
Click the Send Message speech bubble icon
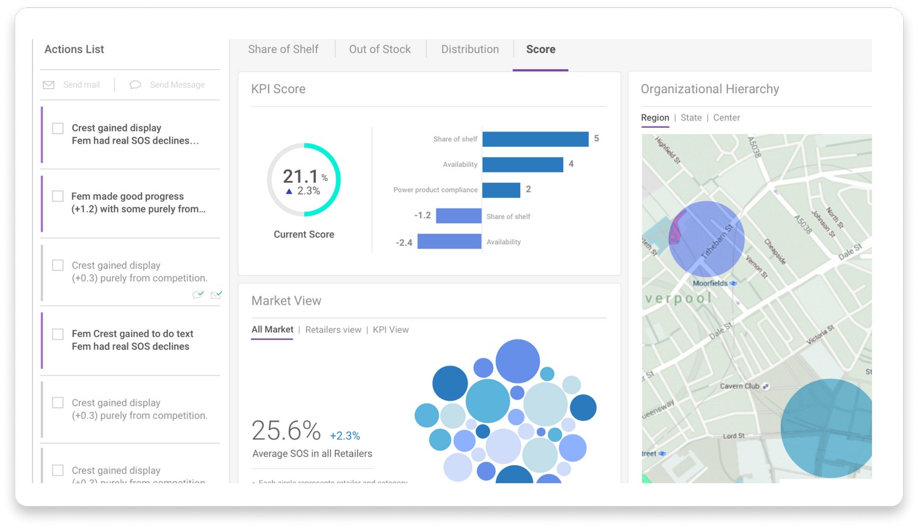point(135,85)
